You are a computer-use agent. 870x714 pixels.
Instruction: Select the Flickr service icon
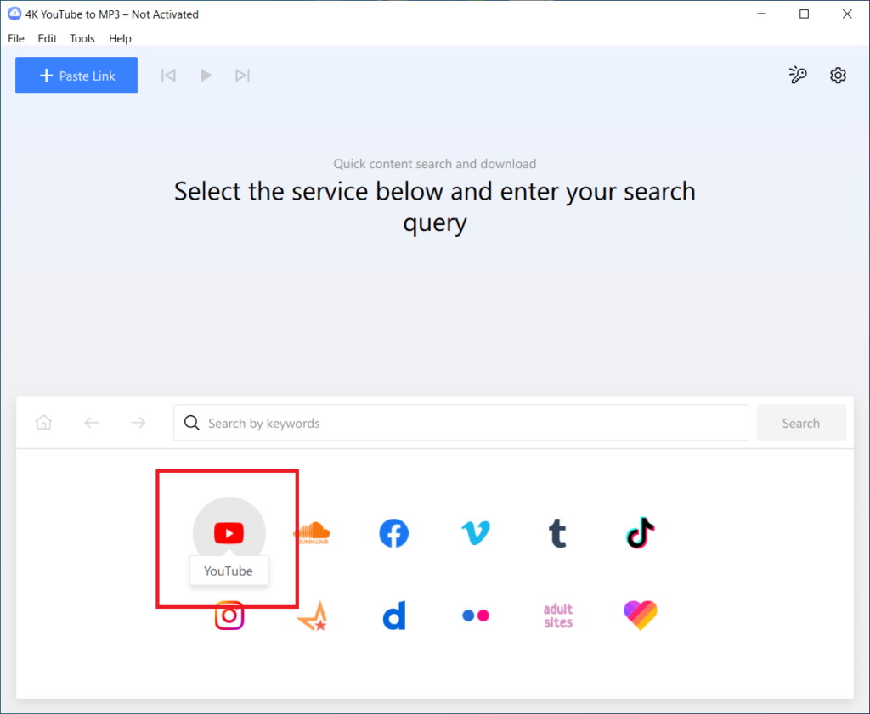[x=476, y=616]
